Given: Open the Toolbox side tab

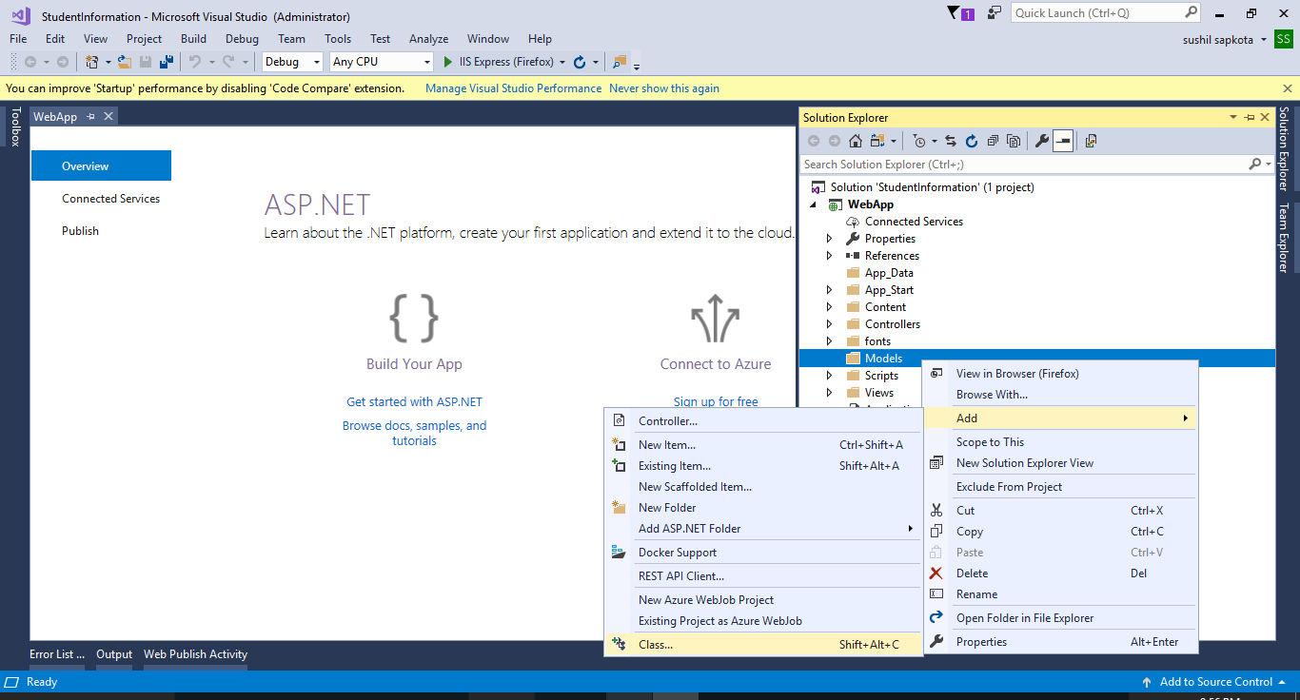Looking at the screenshot, I should [x=15, y=126].
